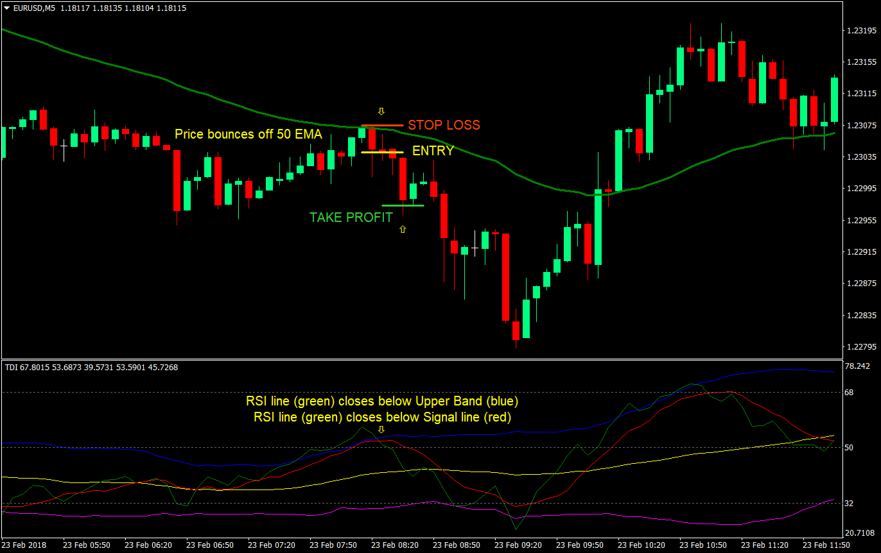Click the TAKE PROFIT label
The image size is (881, 553).
coord(351,217)
